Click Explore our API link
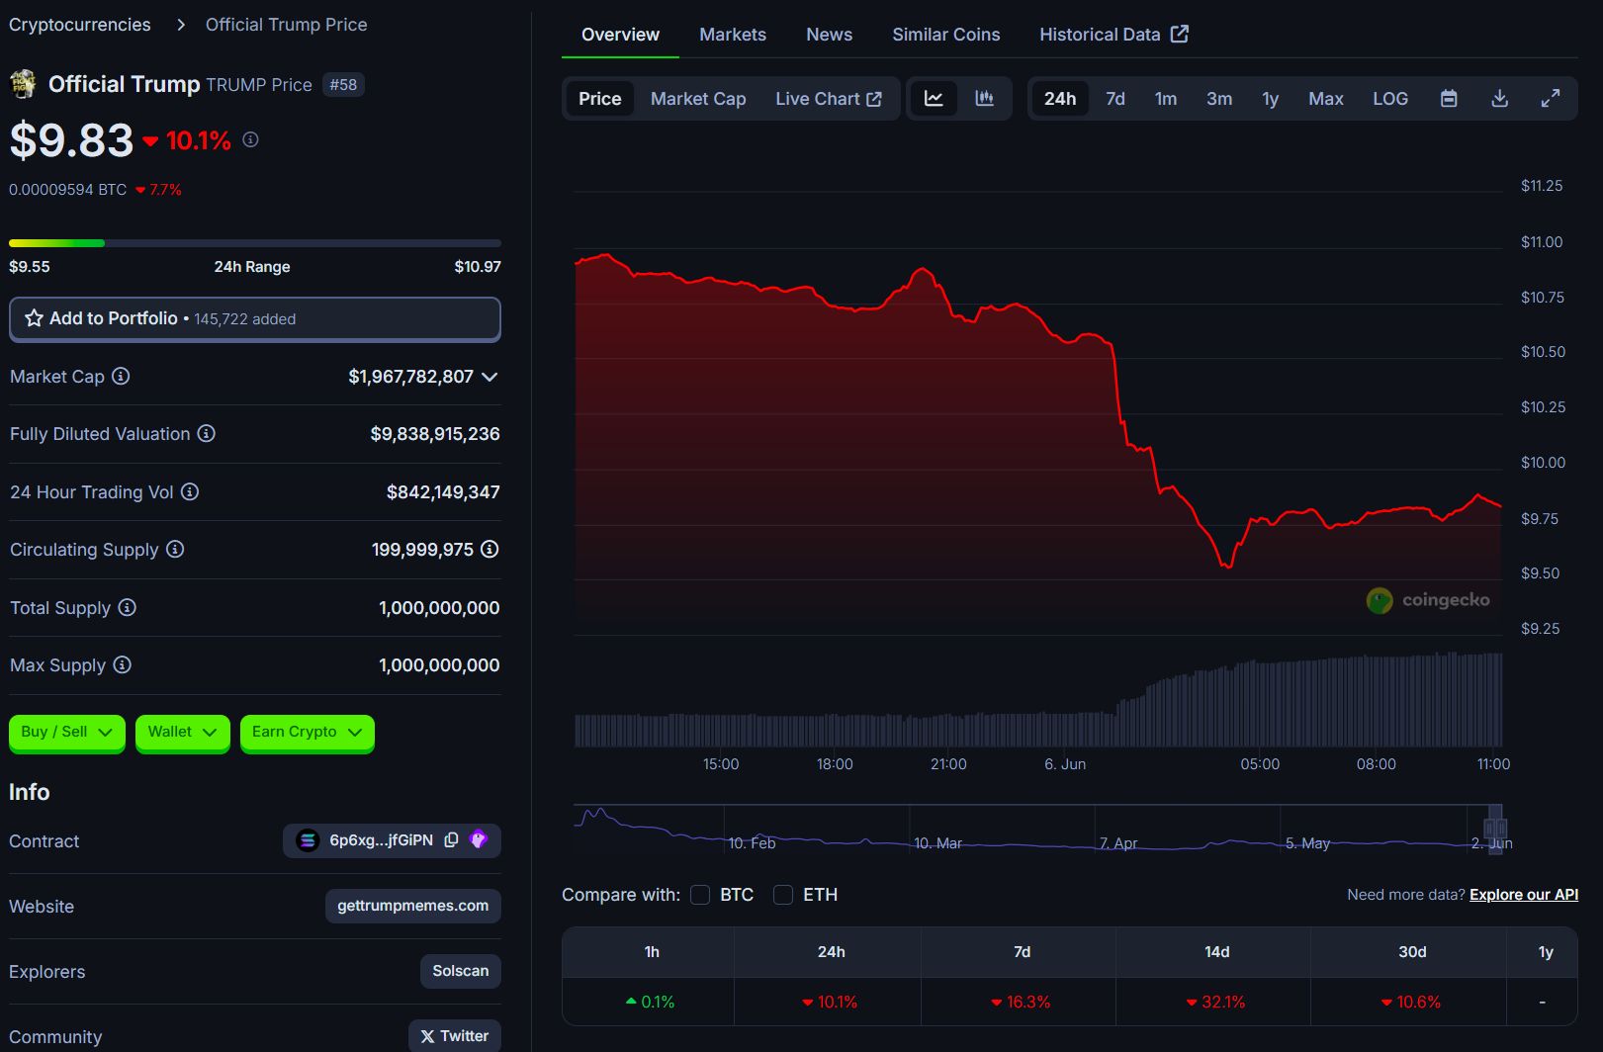This screenshot has width=1603, height=1052. tap(1524, 895)
